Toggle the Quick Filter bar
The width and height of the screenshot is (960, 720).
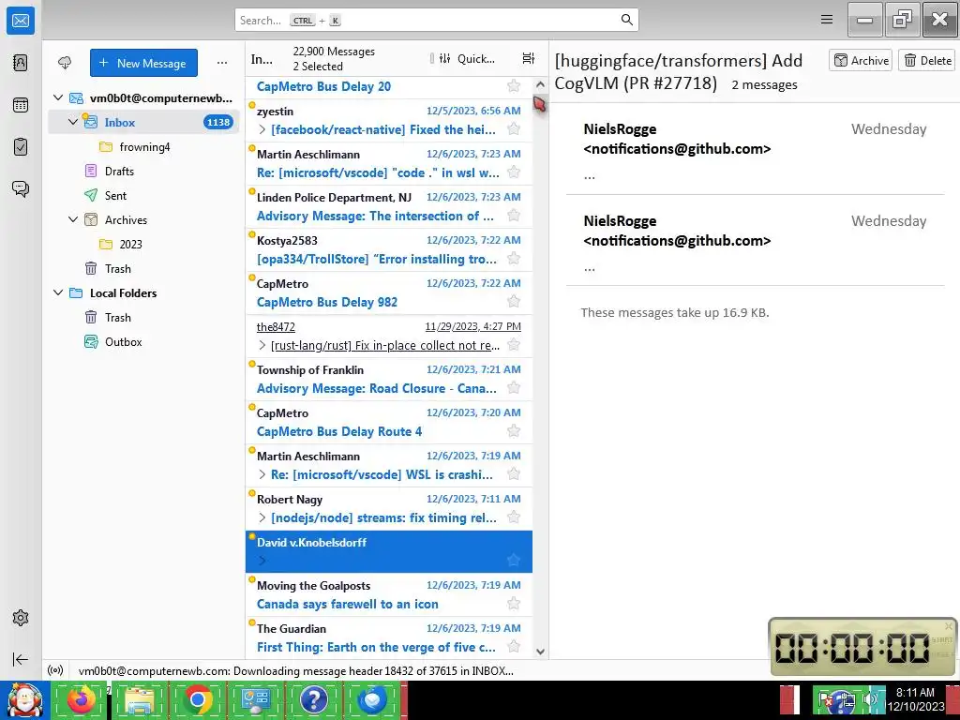coord(467,58)
